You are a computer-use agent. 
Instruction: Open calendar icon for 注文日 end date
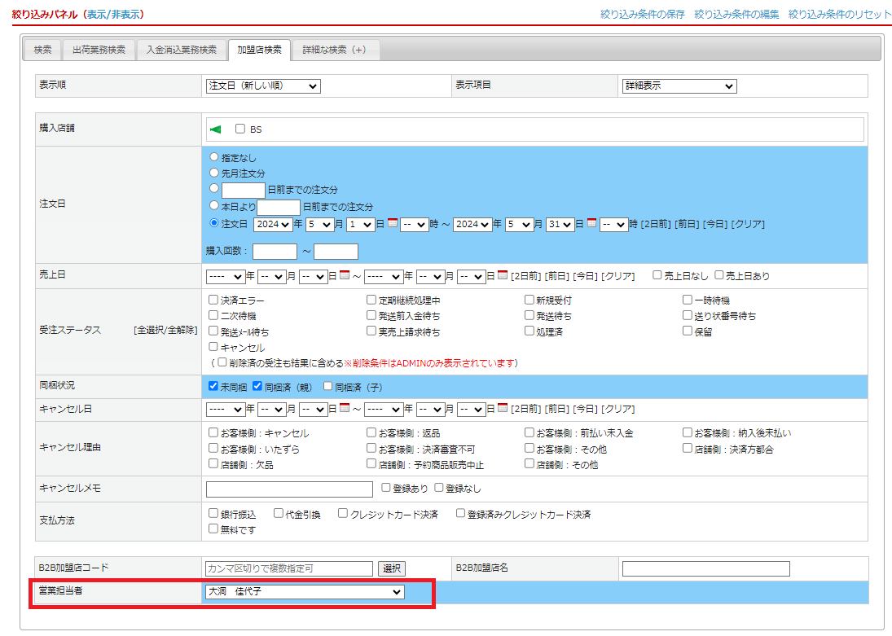point(592,224)
